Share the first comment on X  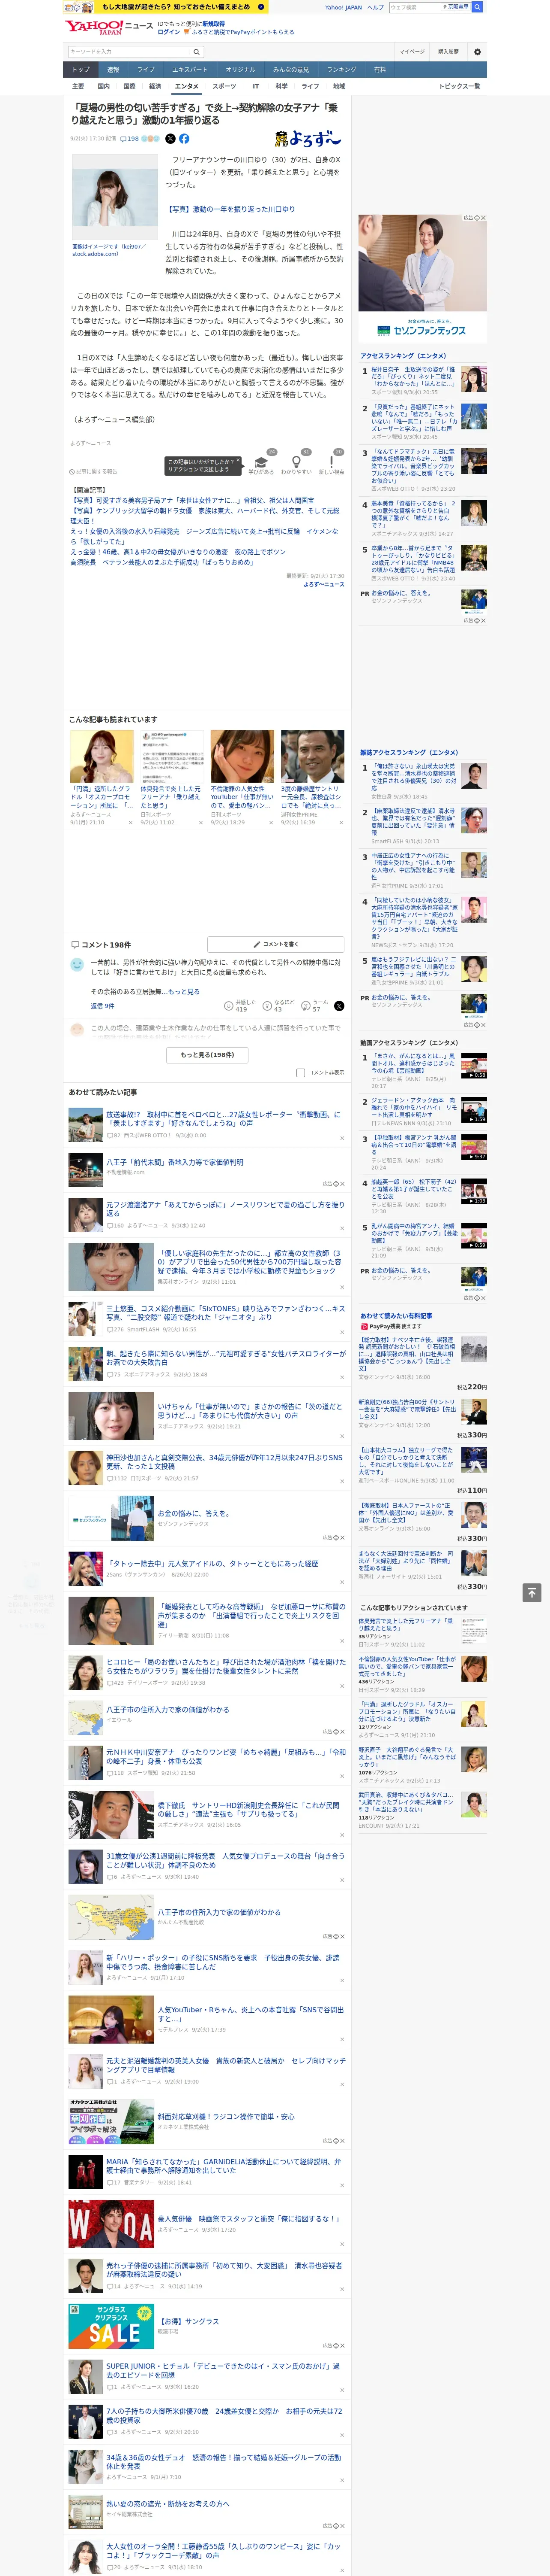point(339,1006)
